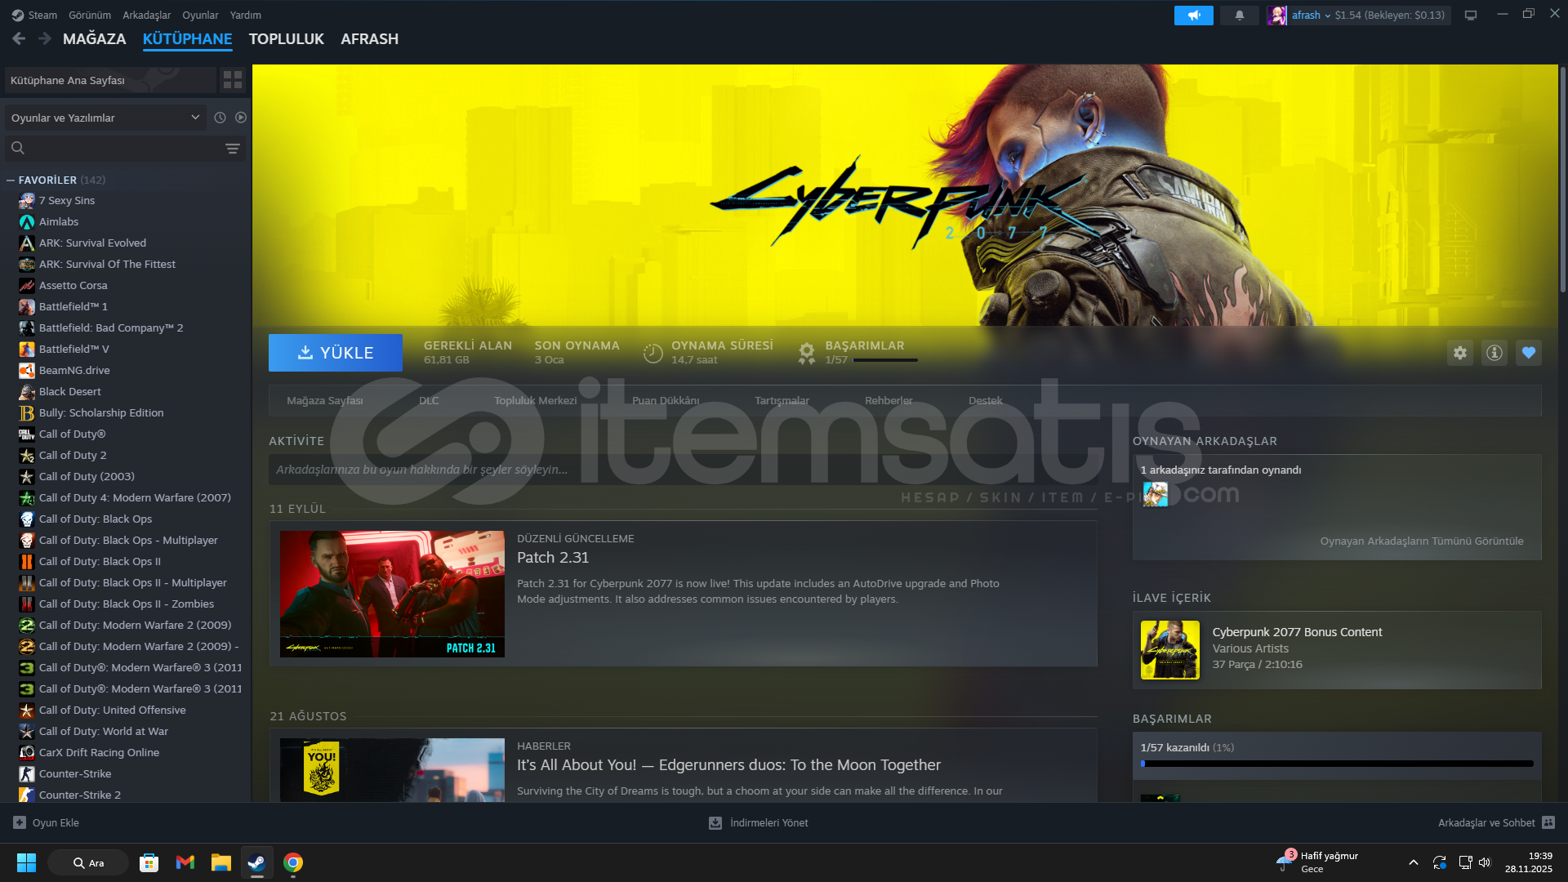The height and width of the screenshot is (882, 1568).
Task: Click the recent activity clock icon
Action: coord(220,118)
